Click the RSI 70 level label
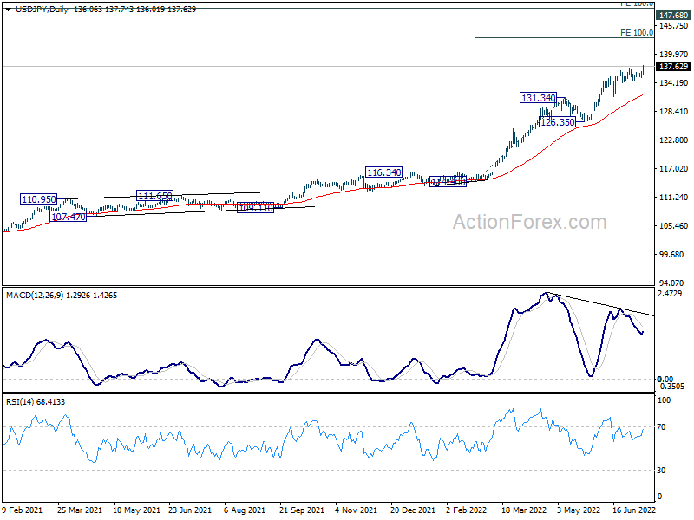 pos(661,427)
